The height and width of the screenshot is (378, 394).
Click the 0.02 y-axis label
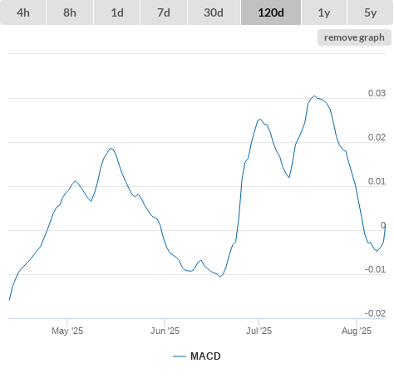[377, 137]
